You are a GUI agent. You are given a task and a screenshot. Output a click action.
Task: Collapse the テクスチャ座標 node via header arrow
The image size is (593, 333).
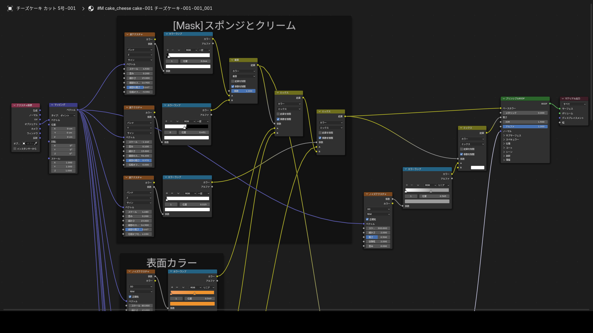(x=14, y=105)
